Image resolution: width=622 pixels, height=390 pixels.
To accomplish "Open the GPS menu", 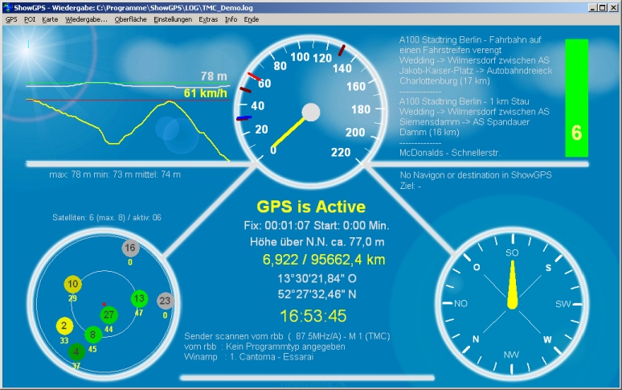I will [11, 19].
